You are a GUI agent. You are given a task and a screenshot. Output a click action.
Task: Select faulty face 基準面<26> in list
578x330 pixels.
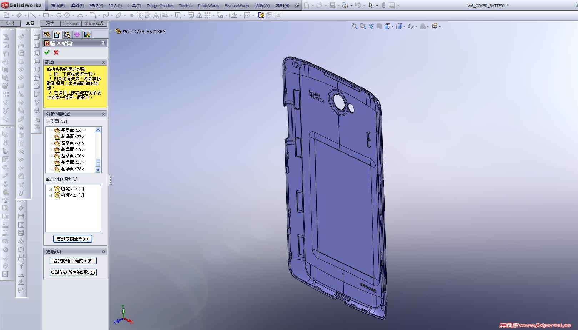tap(72, 130)
